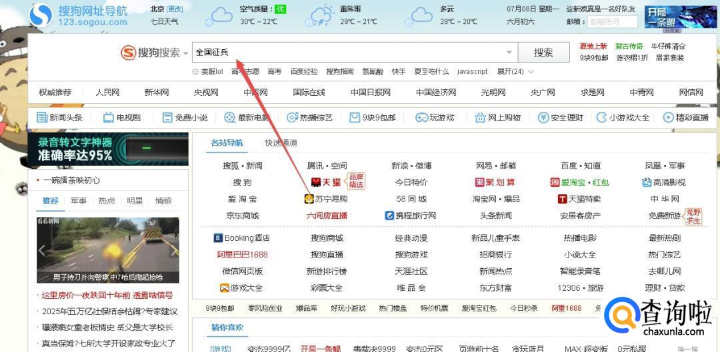Click the 苏宁易购 lion icon
This screenshot has width=720, height=352.
tap(309, 199)
